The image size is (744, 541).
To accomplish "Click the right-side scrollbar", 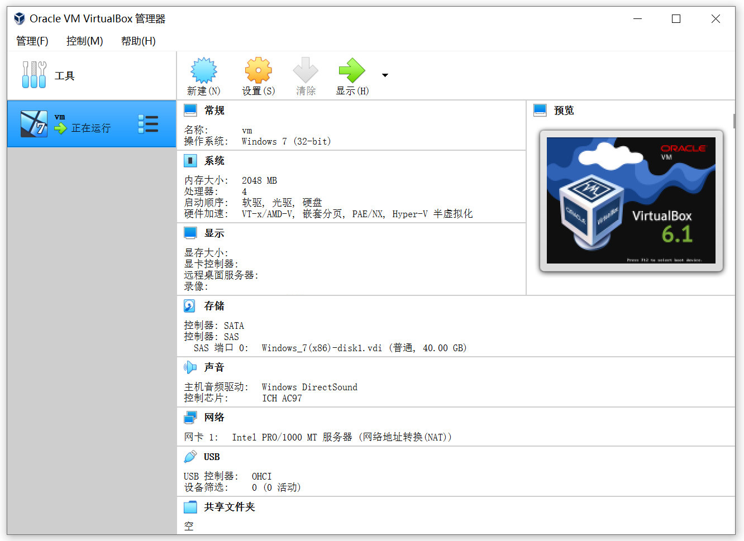I will pos(735,120).
